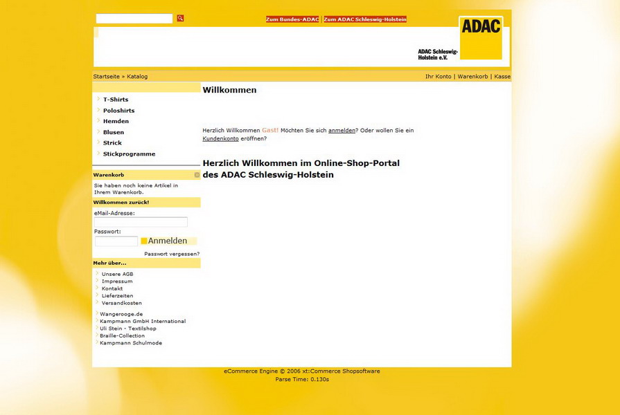The width and height of the screenshot is (620, 415).
Task: Focus the search input field
Action: tap(134, 18)
